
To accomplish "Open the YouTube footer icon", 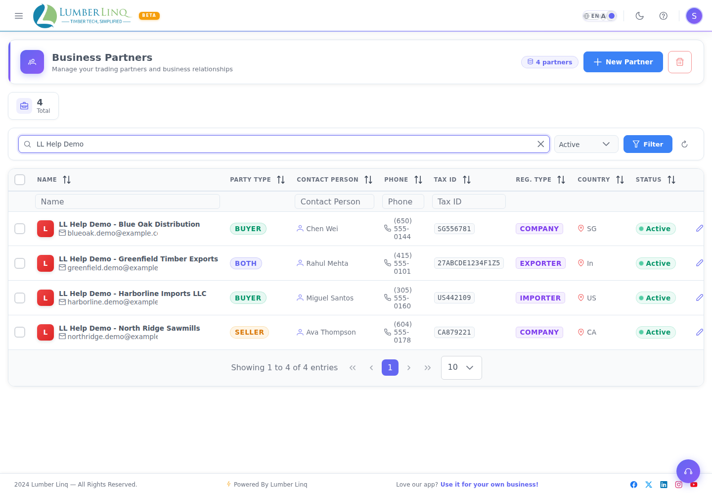I will 694,485.
